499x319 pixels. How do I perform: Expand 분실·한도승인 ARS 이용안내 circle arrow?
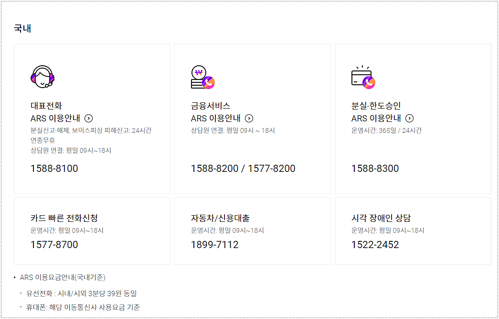(x=409, y=118)
